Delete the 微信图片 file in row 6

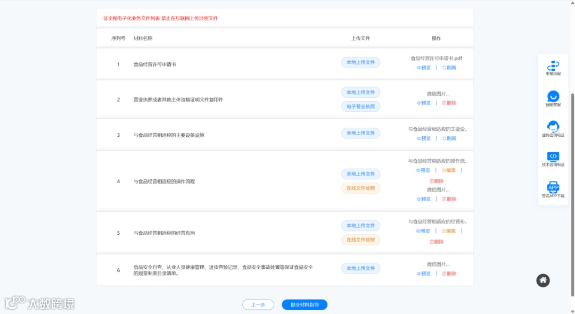[x=449, y=274]
